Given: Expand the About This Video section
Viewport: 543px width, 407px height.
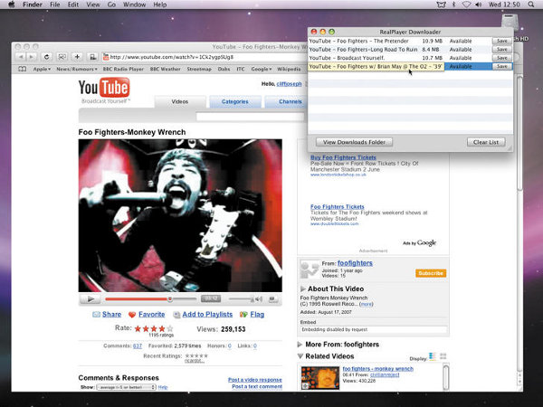Looking at the screenshot, I should coord(303,289).
